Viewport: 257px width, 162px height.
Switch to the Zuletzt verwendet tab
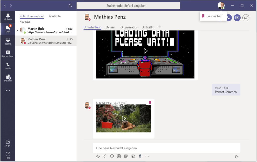[x=32, y=16]
